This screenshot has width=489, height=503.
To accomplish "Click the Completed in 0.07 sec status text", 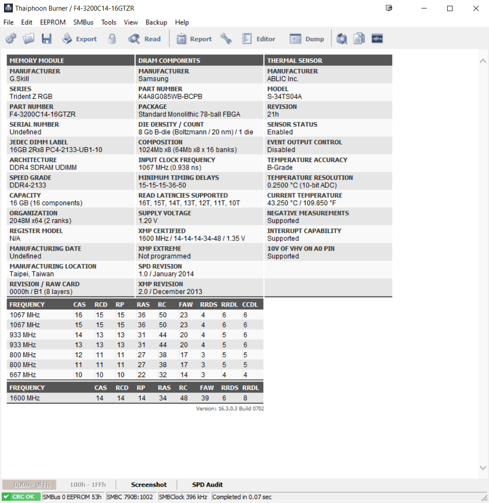I will [242, 497].
